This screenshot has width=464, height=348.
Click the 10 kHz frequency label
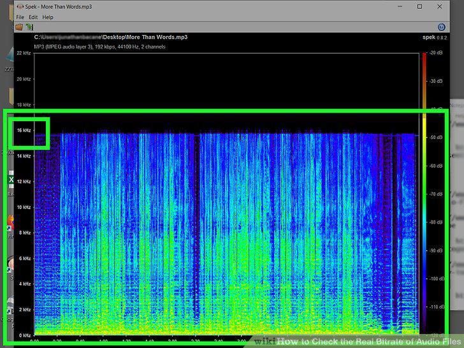click(x=24, y=207)
